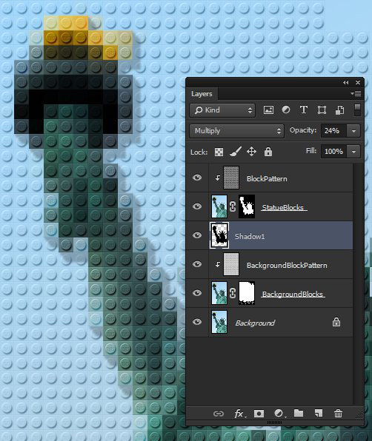Select the BackgroundBlockPattern layer name
372x441 pixels.
click(287, 265)
